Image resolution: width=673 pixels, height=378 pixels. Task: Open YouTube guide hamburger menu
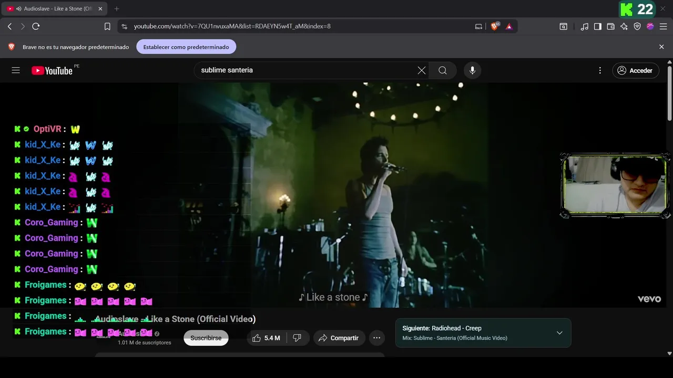pos(16,70)
